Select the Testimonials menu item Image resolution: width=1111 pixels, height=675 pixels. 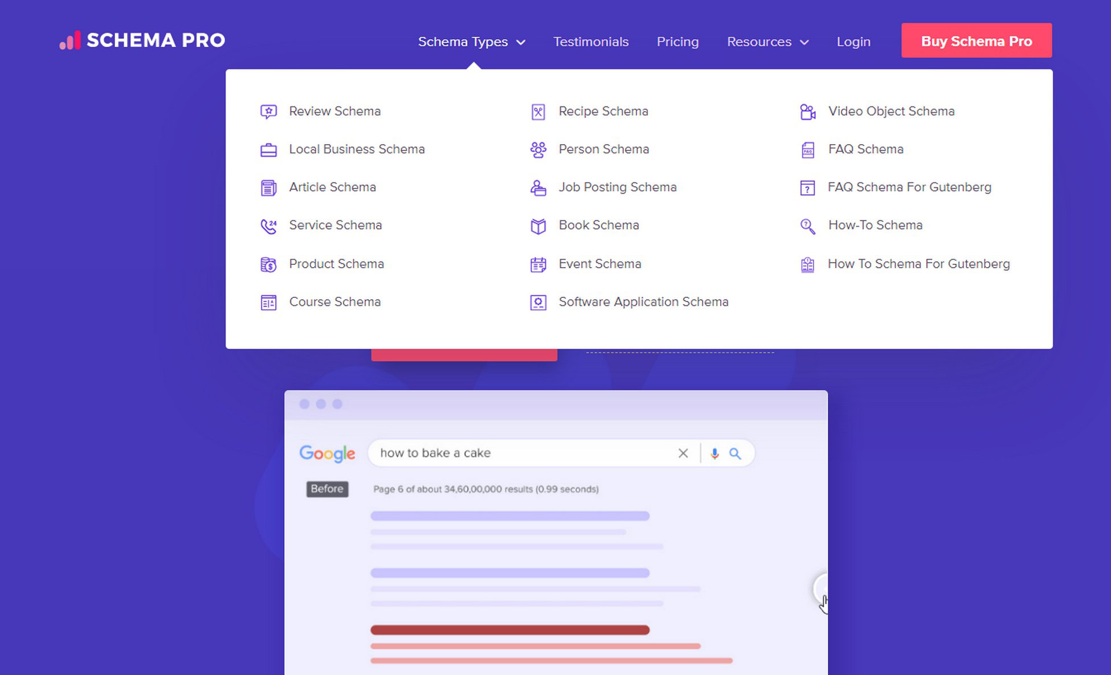pyautogui.click(x=590, y=41)
